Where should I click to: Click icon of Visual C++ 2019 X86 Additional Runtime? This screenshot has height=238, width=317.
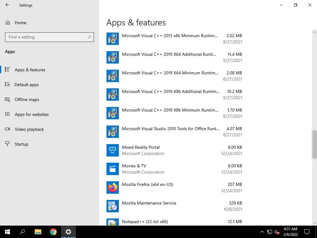tap(113, 95)
